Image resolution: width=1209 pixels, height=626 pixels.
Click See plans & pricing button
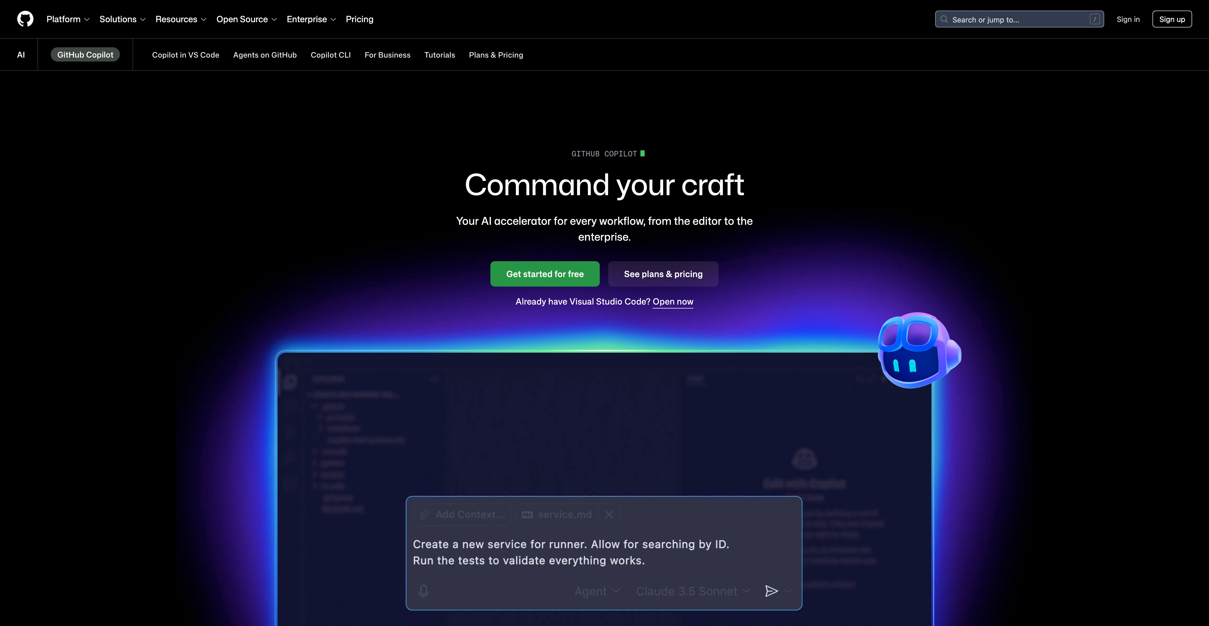pyautogui.click(x=663, y=274)
